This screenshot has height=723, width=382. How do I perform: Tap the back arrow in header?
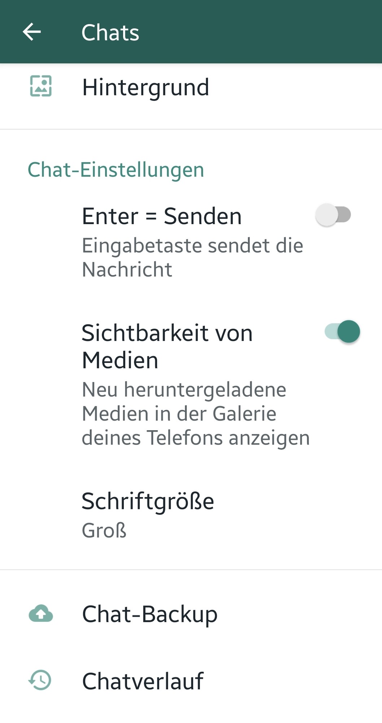point(32,32)
